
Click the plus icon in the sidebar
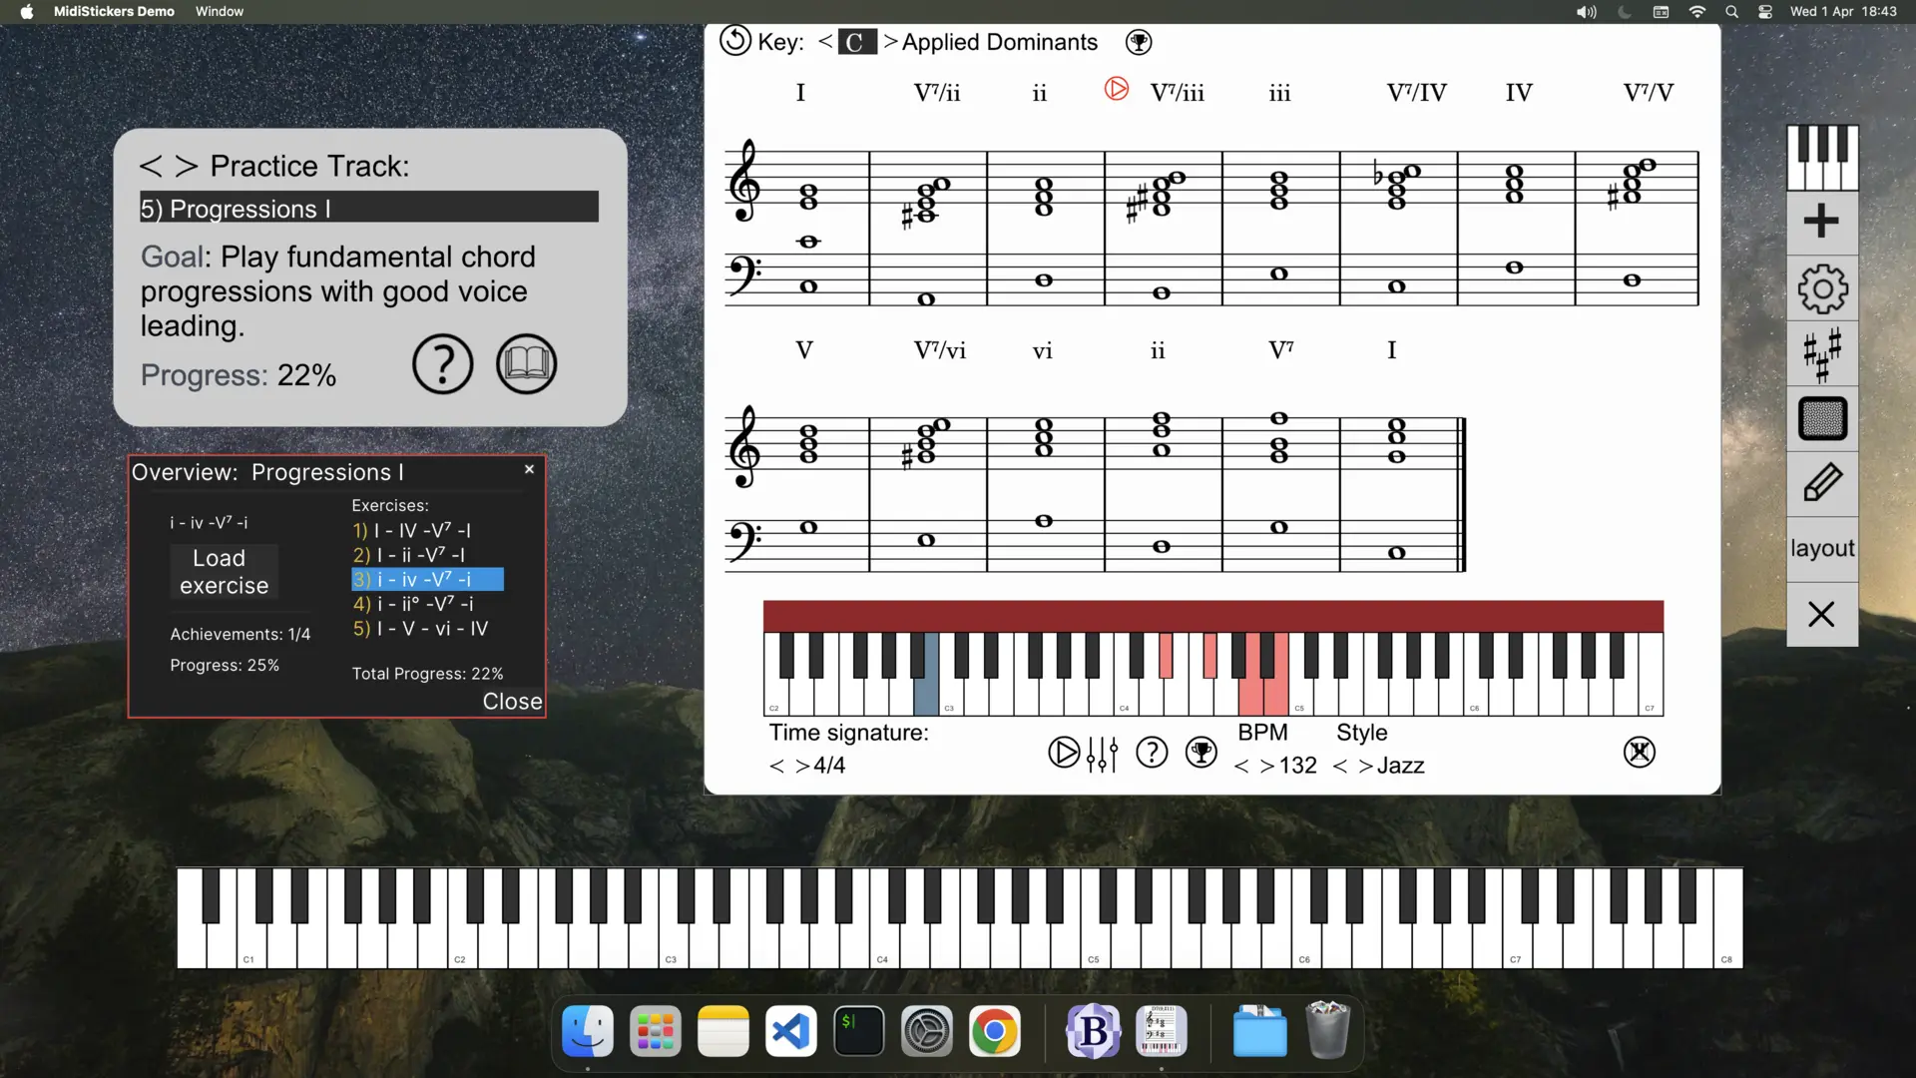click(x=1822, y=222)
